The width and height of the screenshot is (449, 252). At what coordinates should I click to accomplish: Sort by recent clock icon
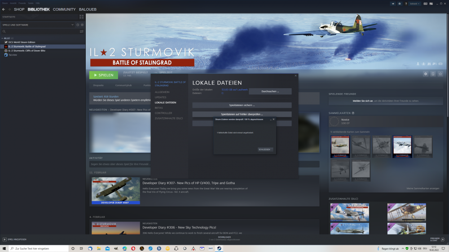pos(78,25)
